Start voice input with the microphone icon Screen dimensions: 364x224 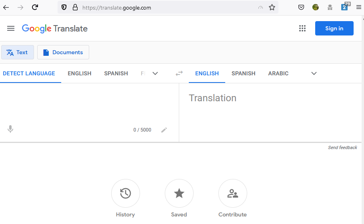tap(10, 129)
